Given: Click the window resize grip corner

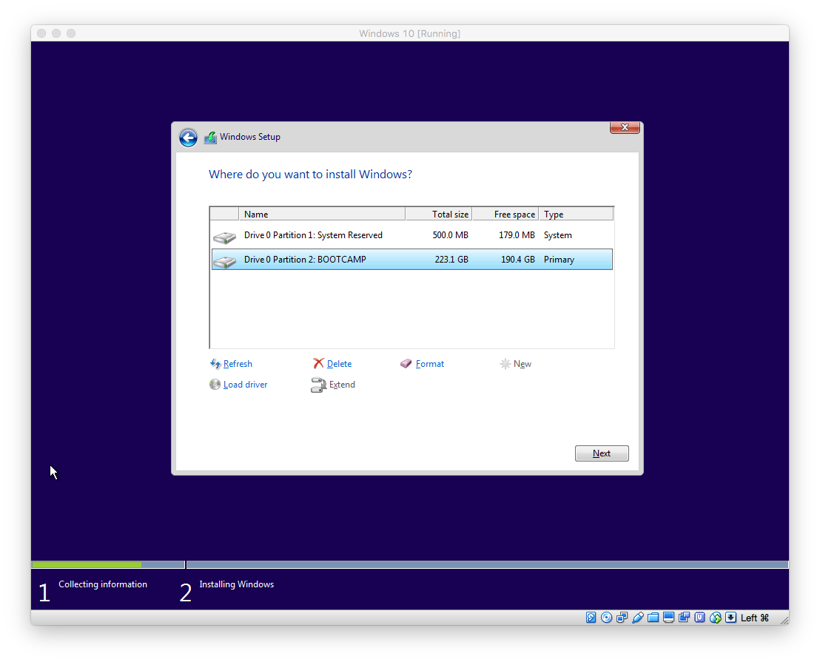Looking at the screenshot, I should click(x=784, y=620).
